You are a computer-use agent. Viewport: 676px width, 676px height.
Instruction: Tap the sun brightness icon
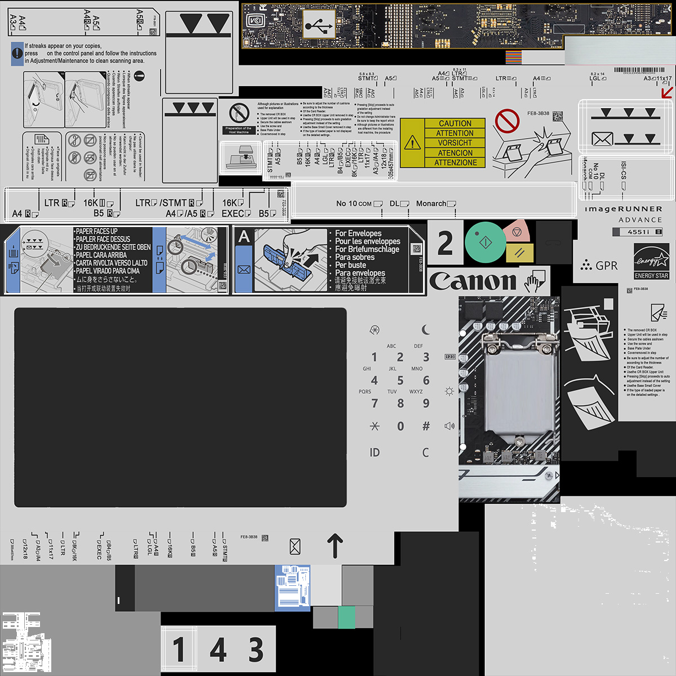click(x=449, y=391)
